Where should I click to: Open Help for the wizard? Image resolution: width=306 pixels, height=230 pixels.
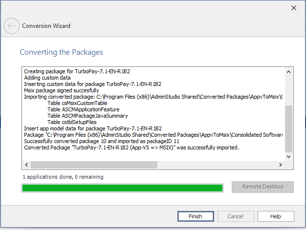[276, 216]
